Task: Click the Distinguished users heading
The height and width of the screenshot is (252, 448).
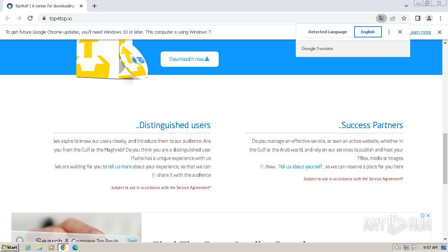Action: click(173, 125)
